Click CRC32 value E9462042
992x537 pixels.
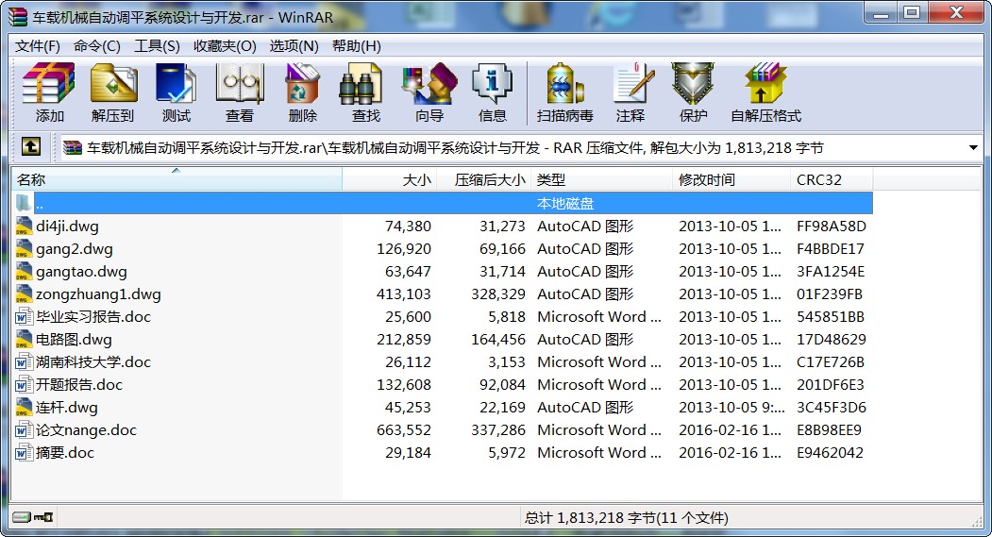pyautogui.click(x=830, y=452)
